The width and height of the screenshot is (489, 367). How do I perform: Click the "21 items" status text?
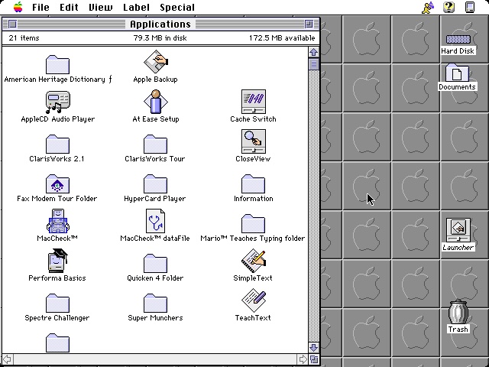pos(24,38)
